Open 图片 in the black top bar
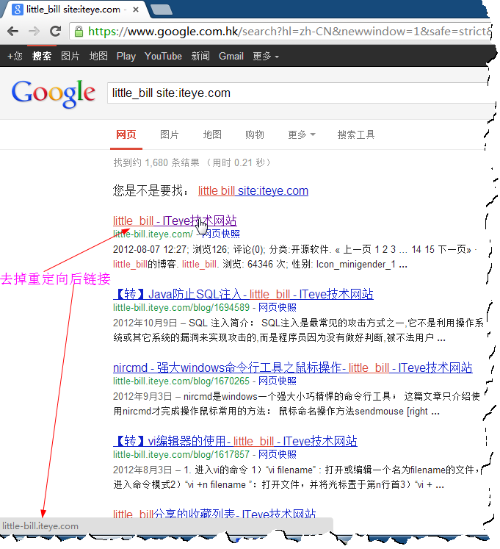Image resolution: width=500 pixels, height=549 pixels. click(x=70, y=56)
